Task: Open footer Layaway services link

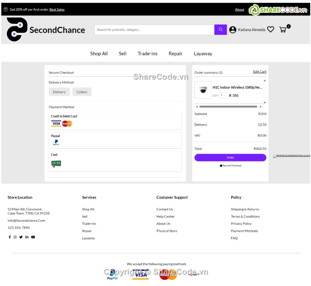Action: click(x=88, y=238)
